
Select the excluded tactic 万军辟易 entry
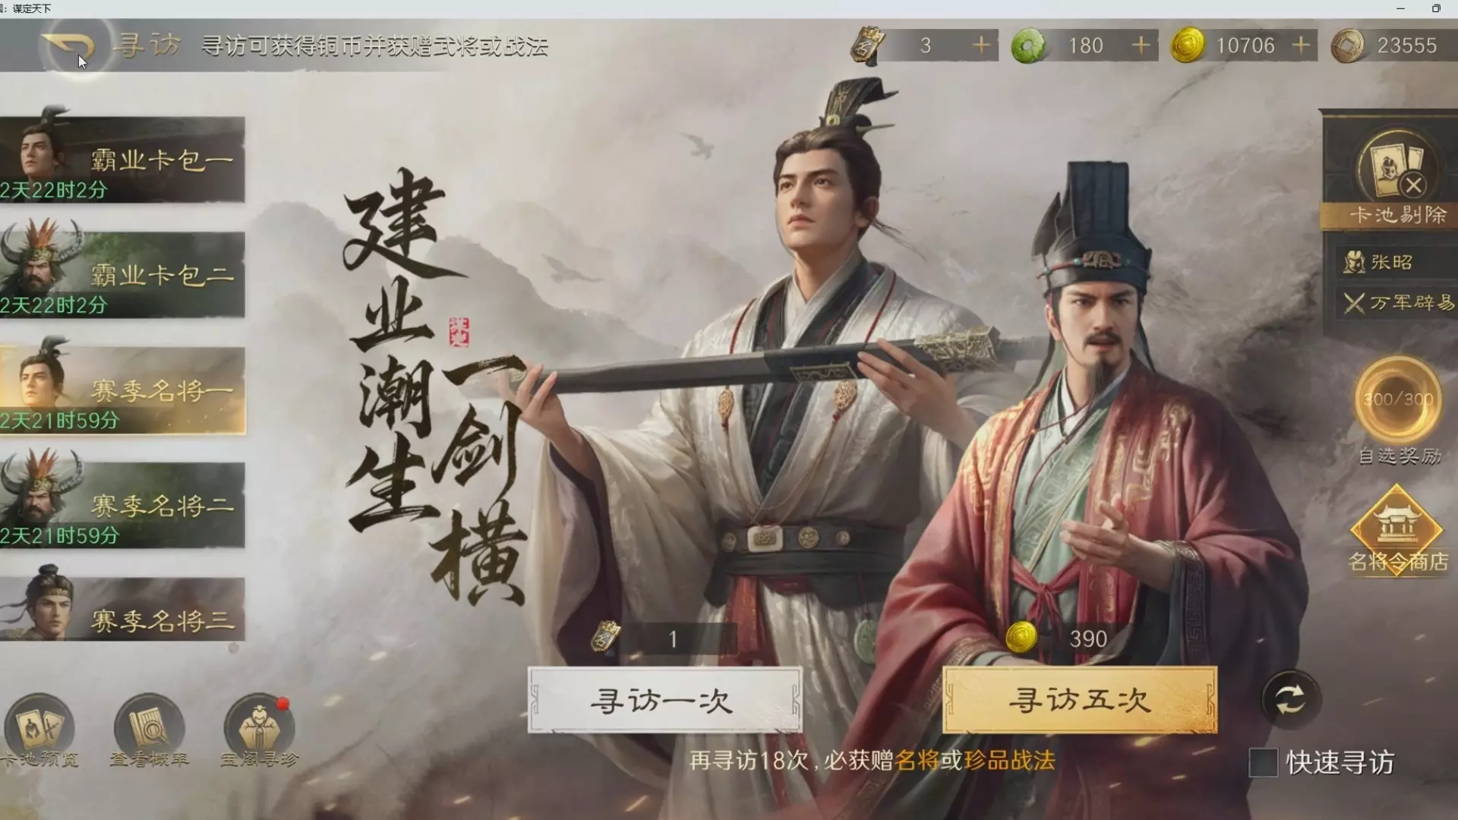point(1396,303)
